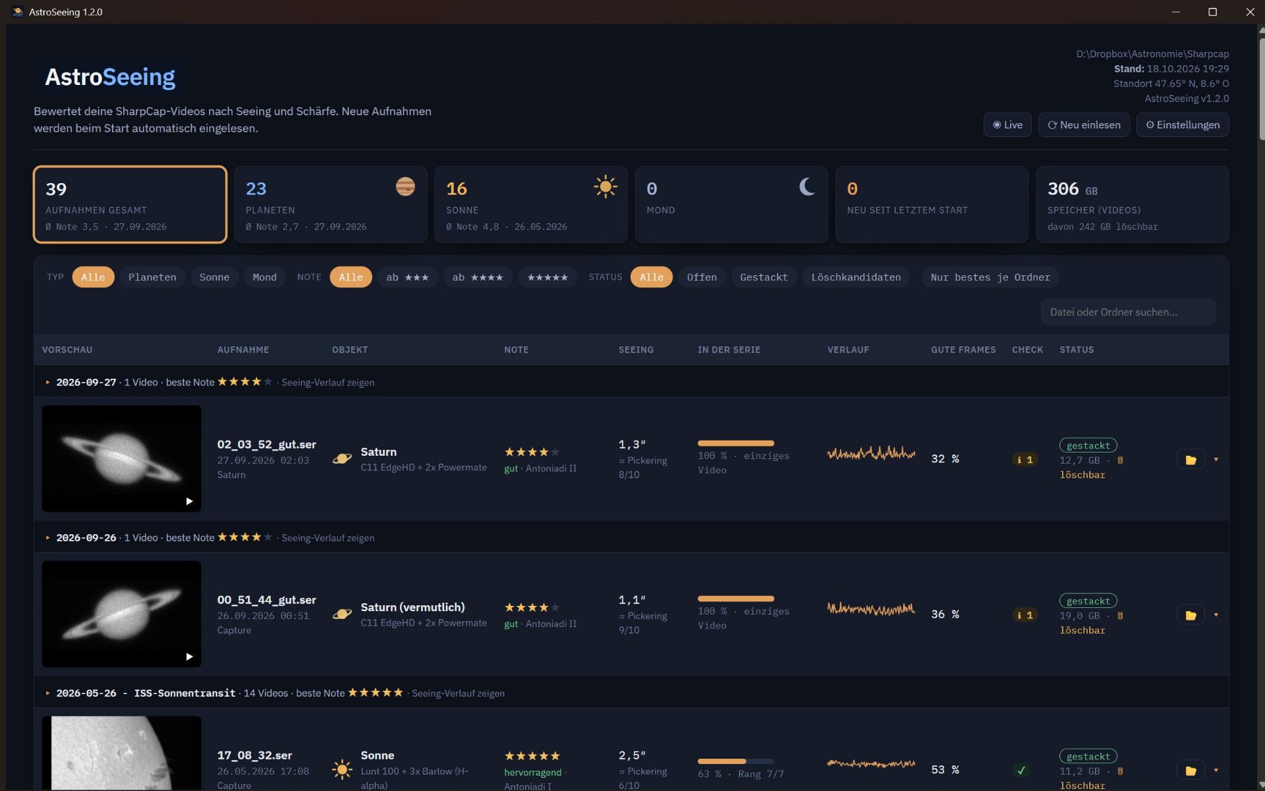Open dropdown arrow for 00_51_44_gut.ser row

pos(1216,615)
